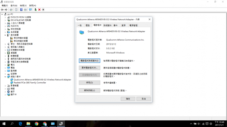Viewport: 227px width, 127px height.
Task: Open the Properties toolbar icon
Action: tap(16, 10)
